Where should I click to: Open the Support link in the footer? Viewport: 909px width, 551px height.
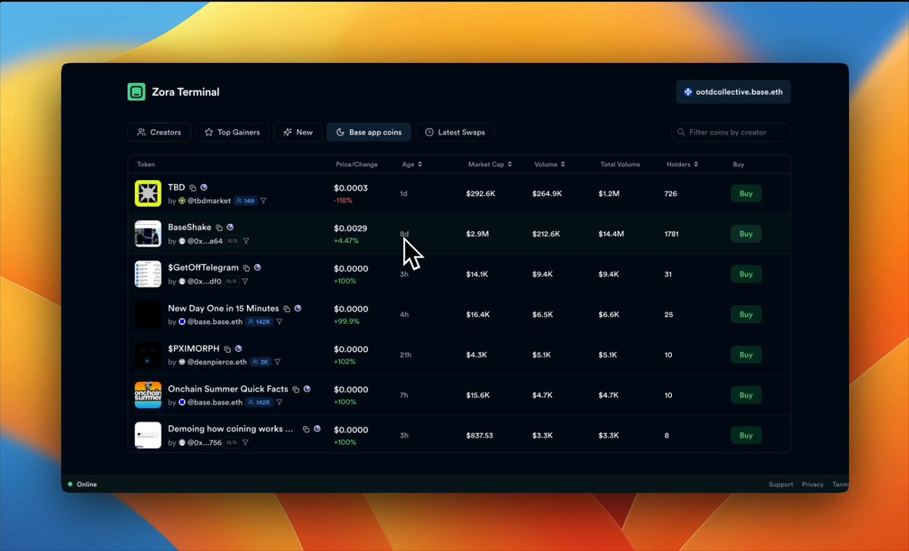(781, 484)
